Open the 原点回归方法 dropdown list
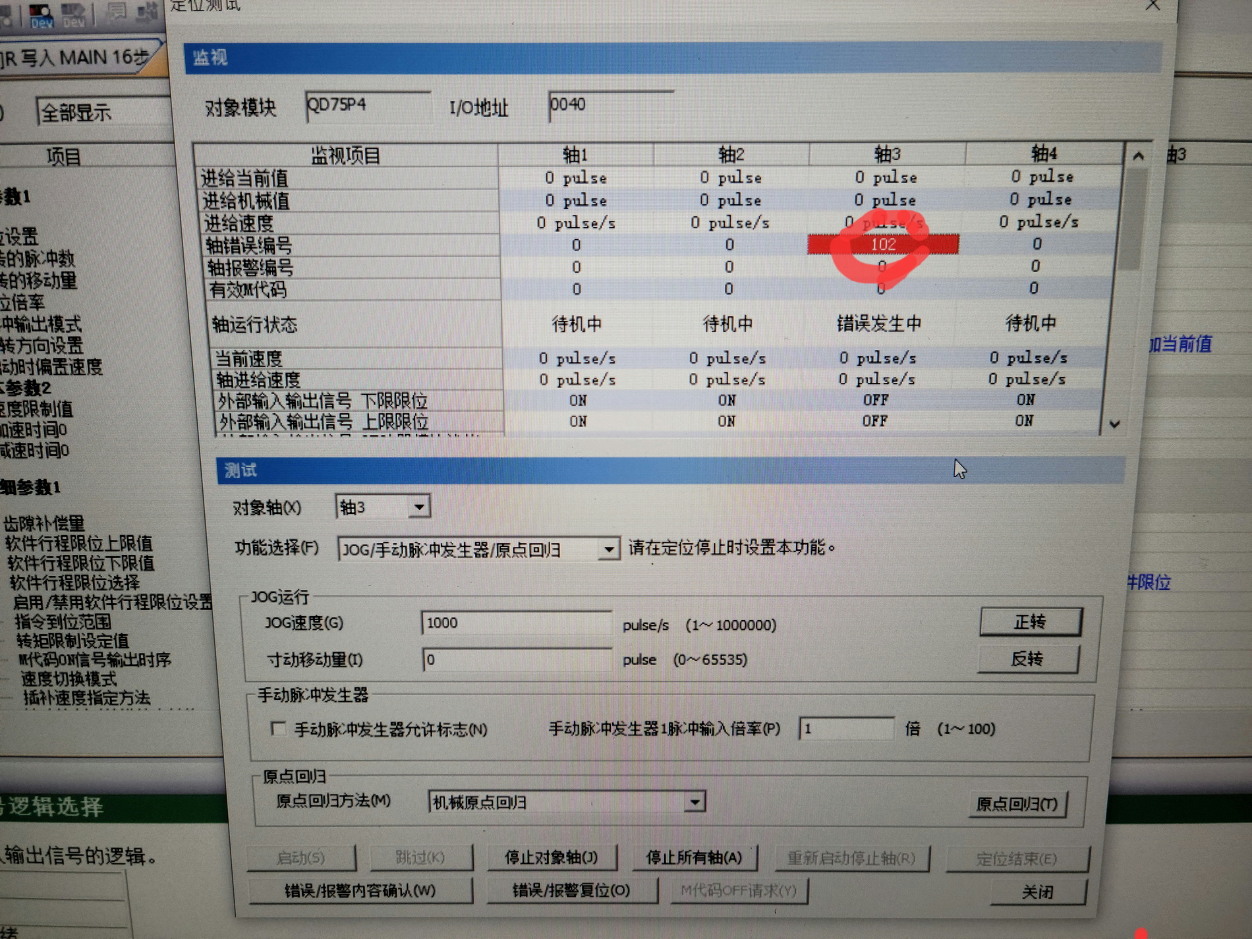 coord(694,802)
